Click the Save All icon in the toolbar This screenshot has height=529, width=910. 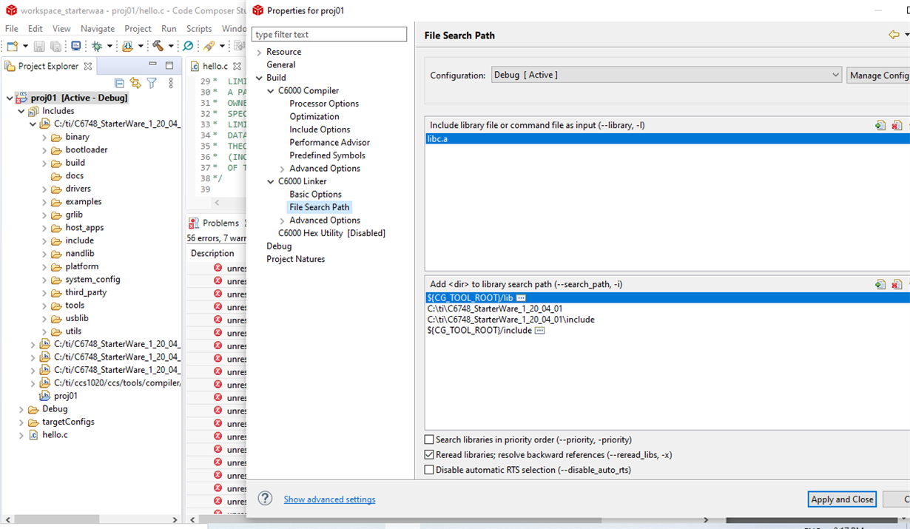tap(55, 46)
